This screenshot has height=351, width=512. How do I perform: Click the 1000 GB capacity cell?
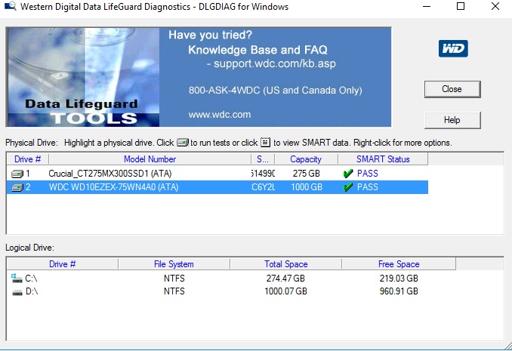(307, 187)
